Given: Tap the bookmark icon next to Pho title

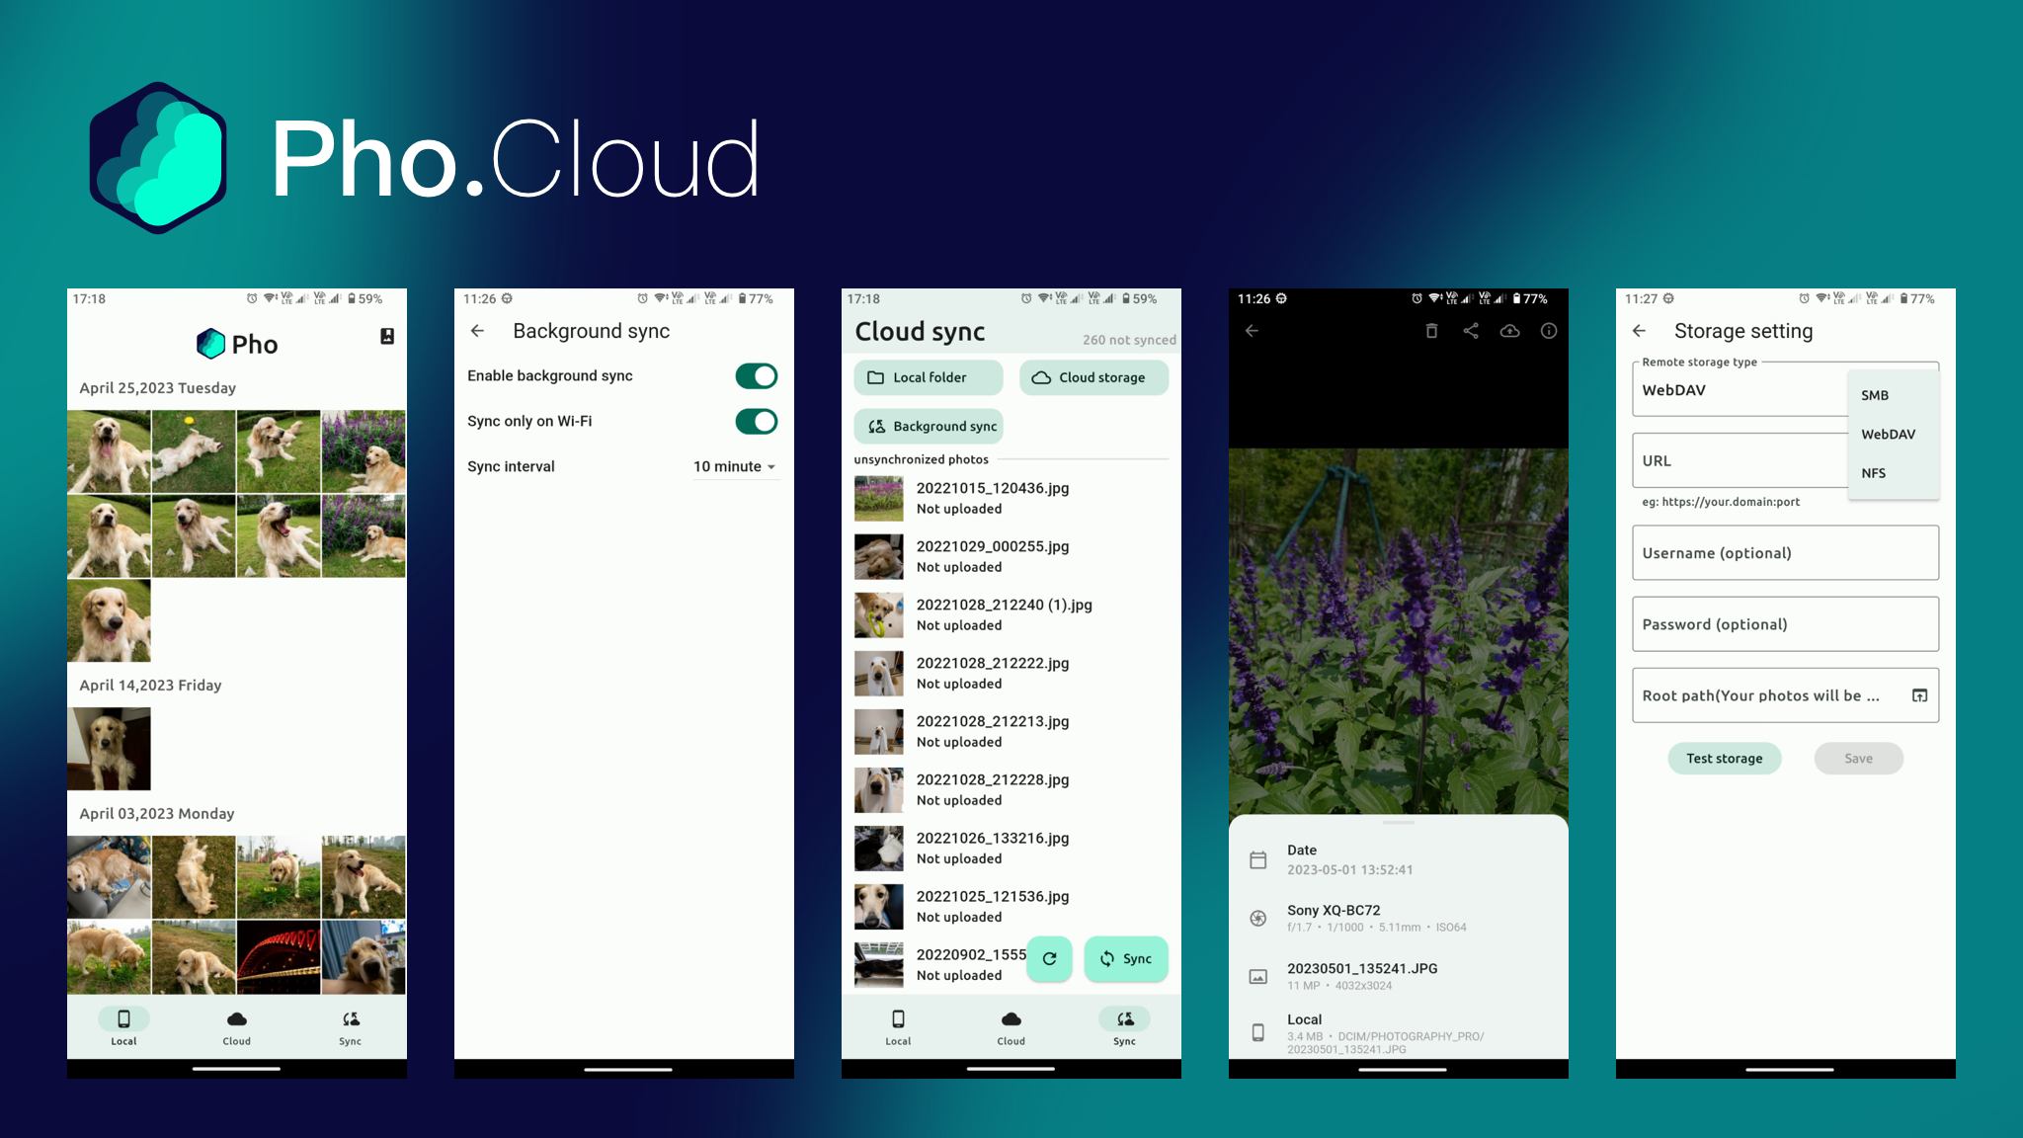Looking at the screenshot, I should pyautogui.click(x=387, y=337).
